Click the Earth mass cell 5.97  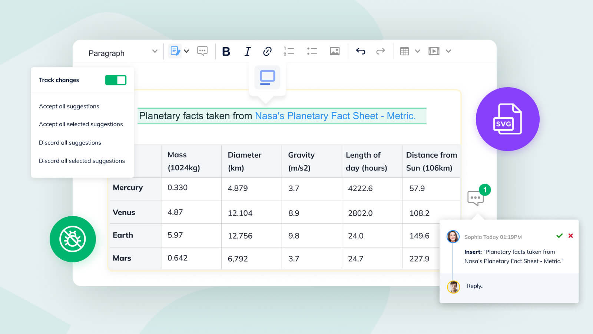191,235
